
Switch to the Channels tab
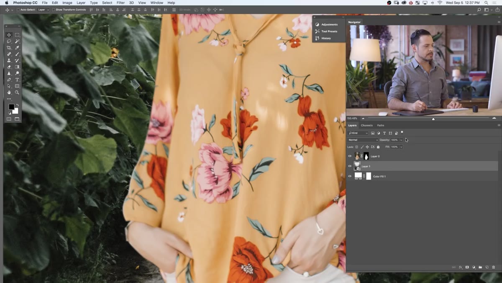[x=366, y=125]
